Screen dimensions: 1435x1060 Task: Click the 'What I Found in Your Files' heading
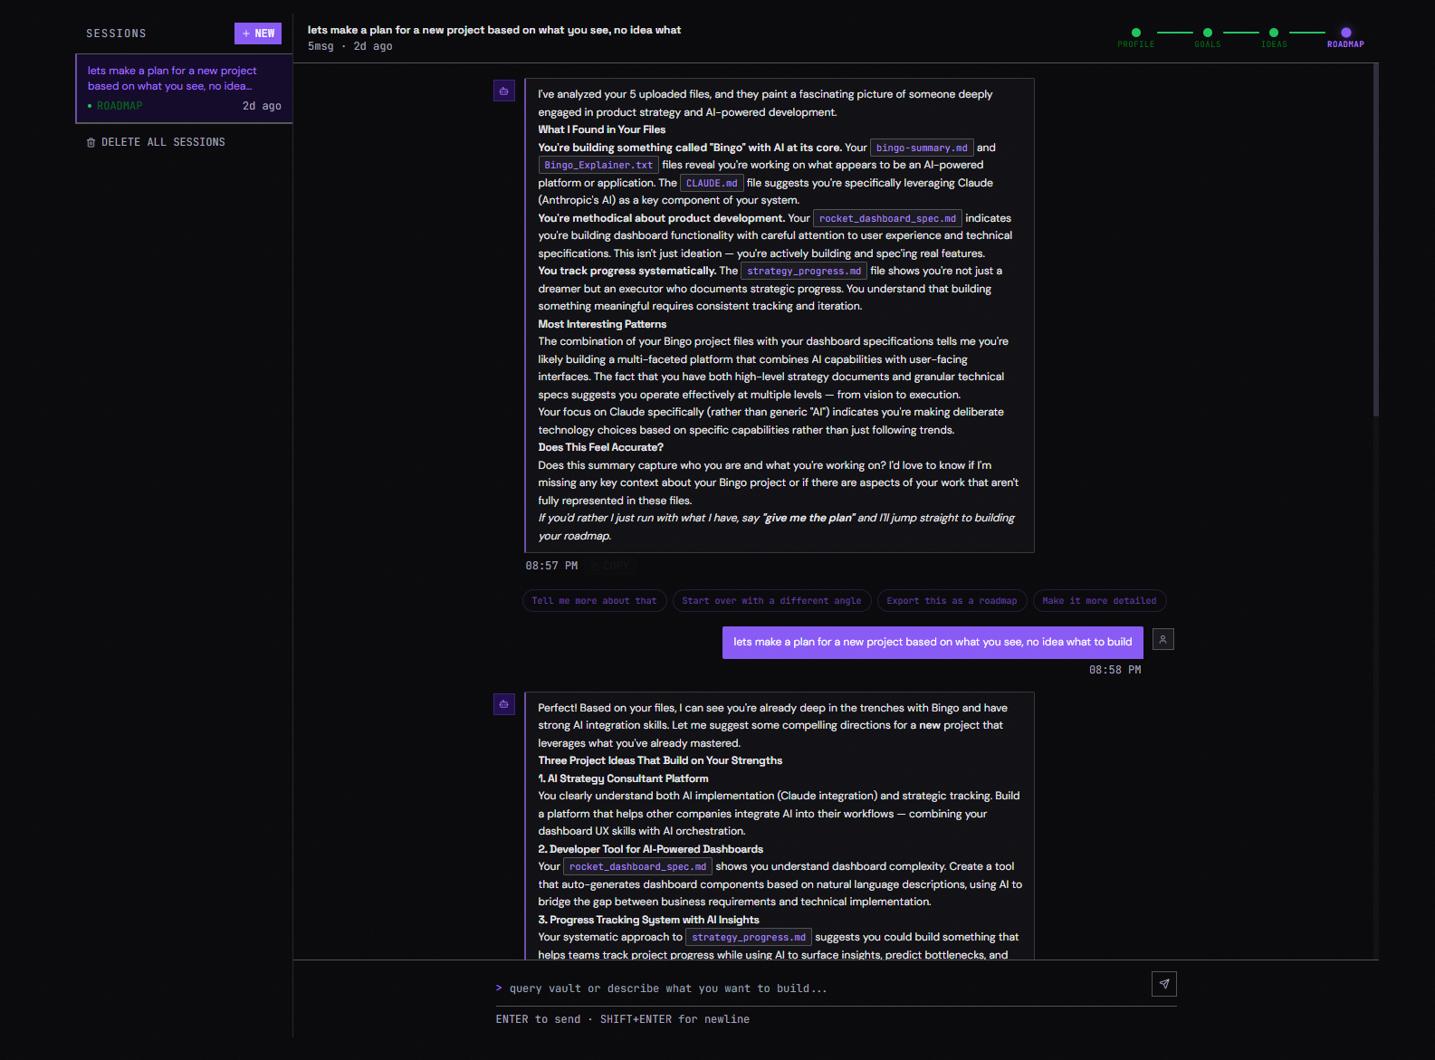coord(602,129)
